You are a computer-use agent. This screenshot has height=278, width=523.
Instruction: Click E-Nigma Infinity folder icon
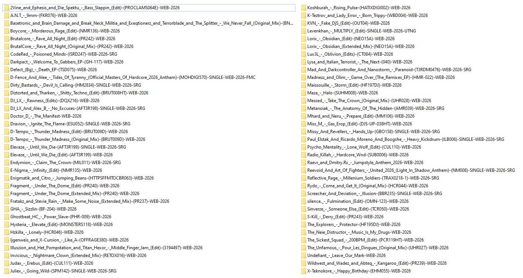coord(7,170)
